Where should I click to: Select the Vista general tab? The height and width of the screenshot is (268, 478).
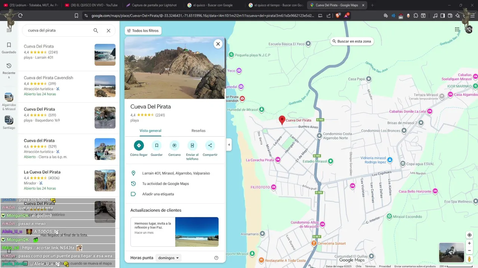click(x=150, y=131)
